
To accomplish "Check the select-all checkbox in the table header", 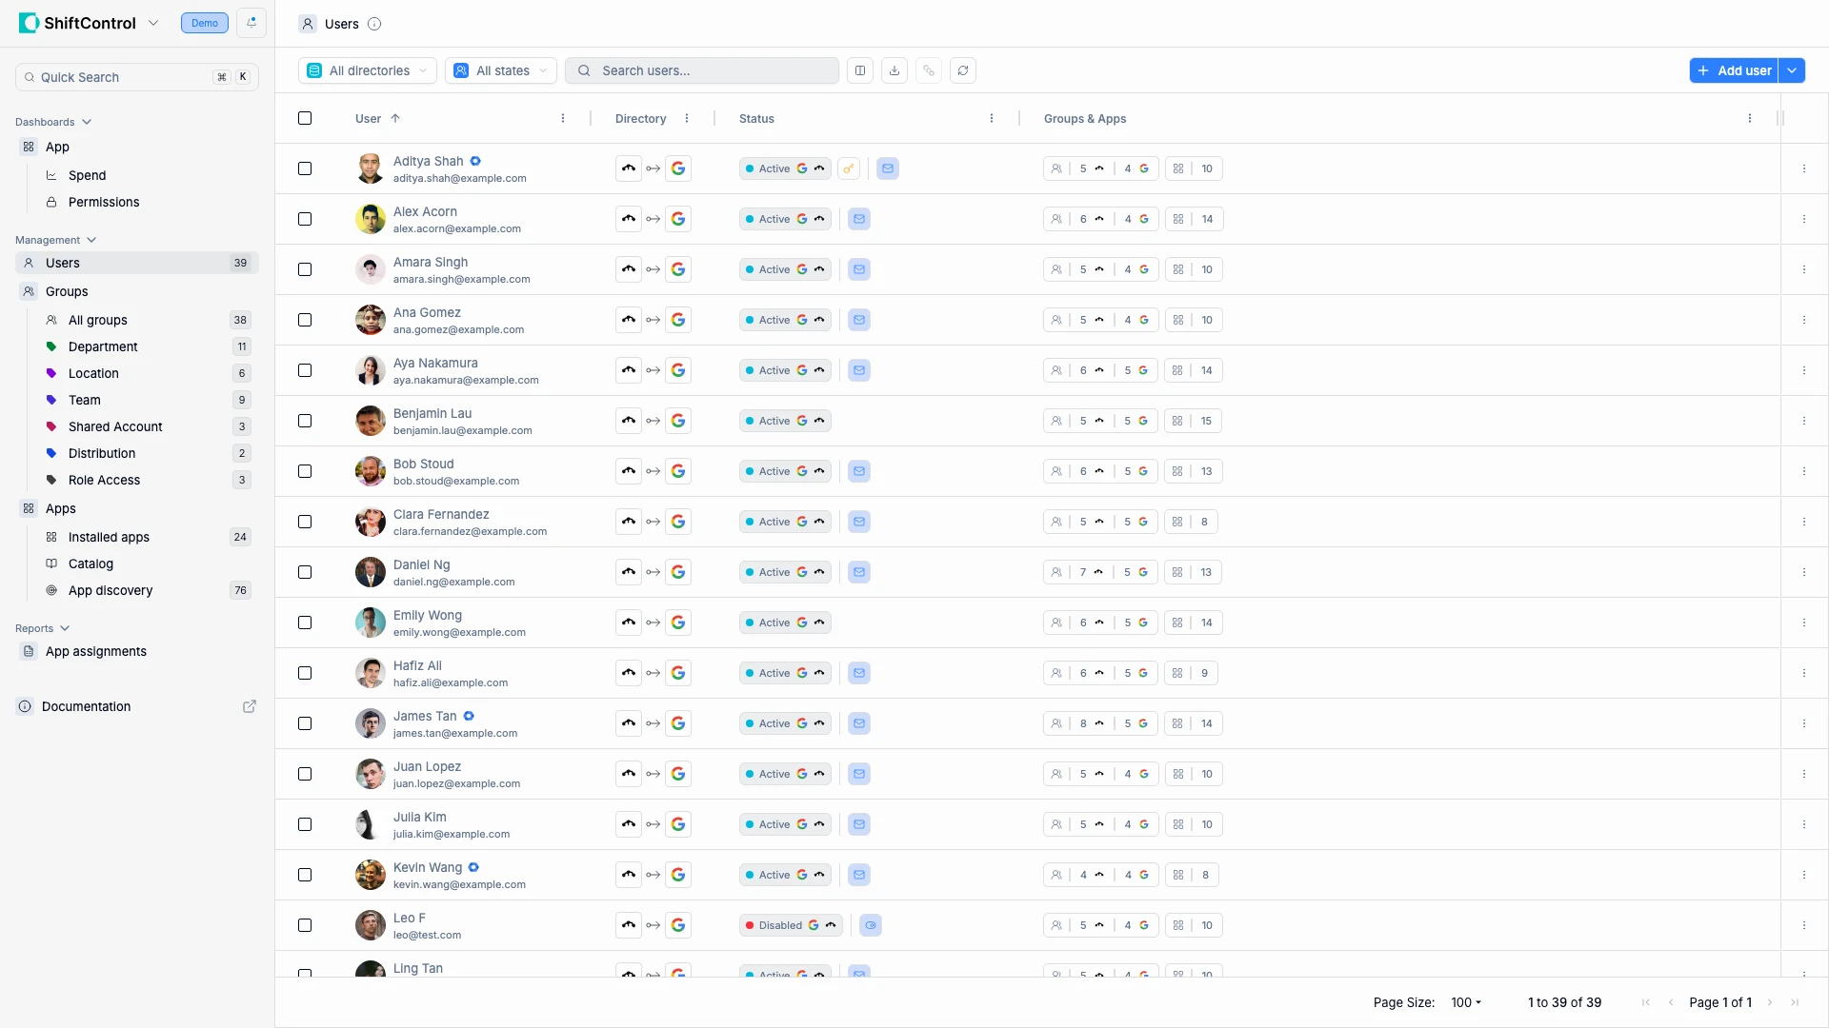I will 305,118.
